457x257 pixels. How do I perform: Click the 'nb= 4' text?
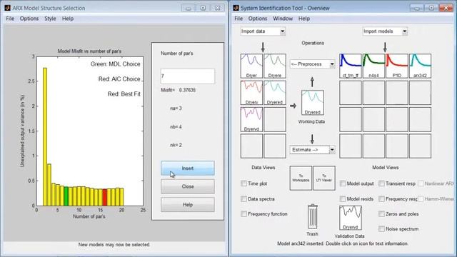[x=176, y=127]
